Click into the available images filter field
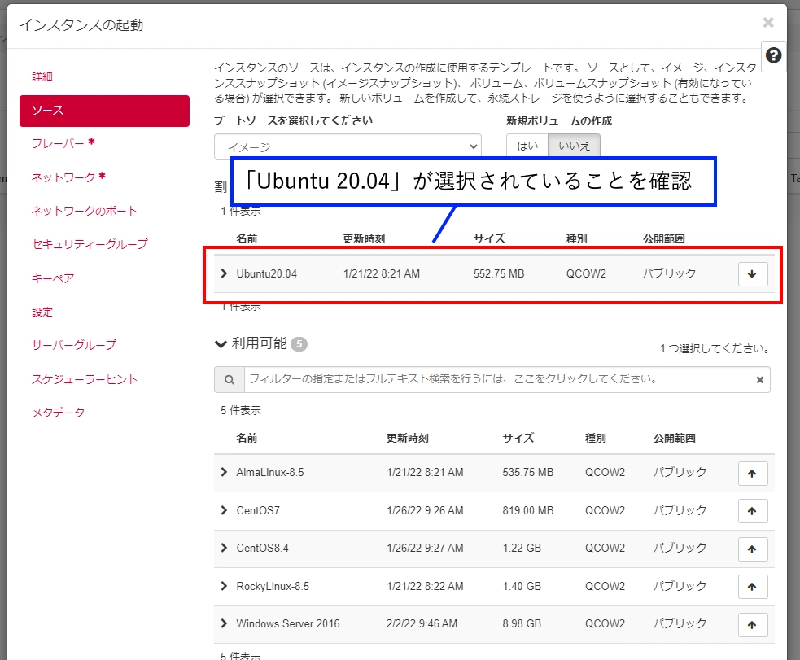This screenshot has width=800, height=660. tap(496, 380)
